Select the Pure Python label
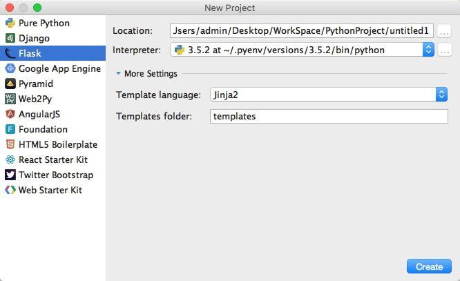This screenshot has height=281, width=460. tap(44, 23)
